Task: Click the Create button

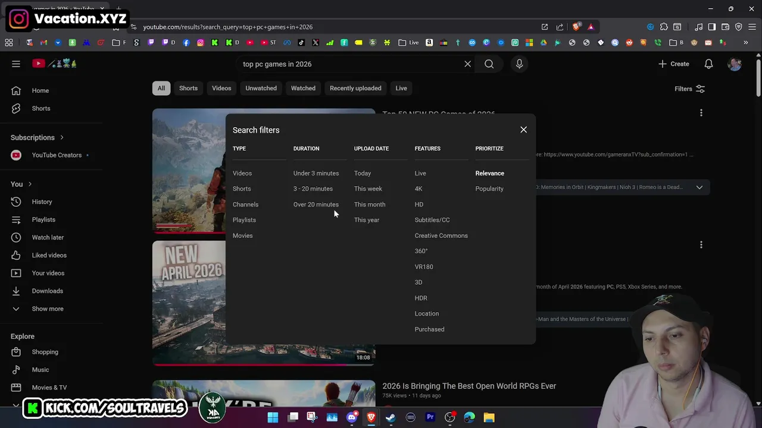Action: click(674, 64)
